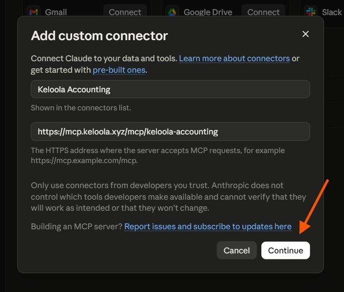Click the Gmail label in the background
The image size is (344, 292).
coord(56,13)
